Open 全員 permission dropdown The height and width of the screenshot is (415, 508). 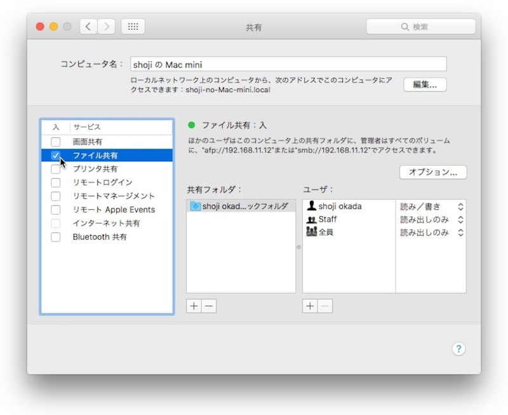tap(460, 233)
